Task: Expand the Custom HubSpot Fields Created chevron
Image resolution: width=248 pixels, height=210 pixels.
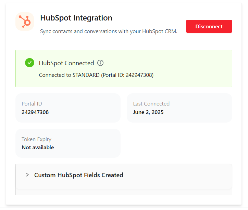Action: [x=27, y=175]
